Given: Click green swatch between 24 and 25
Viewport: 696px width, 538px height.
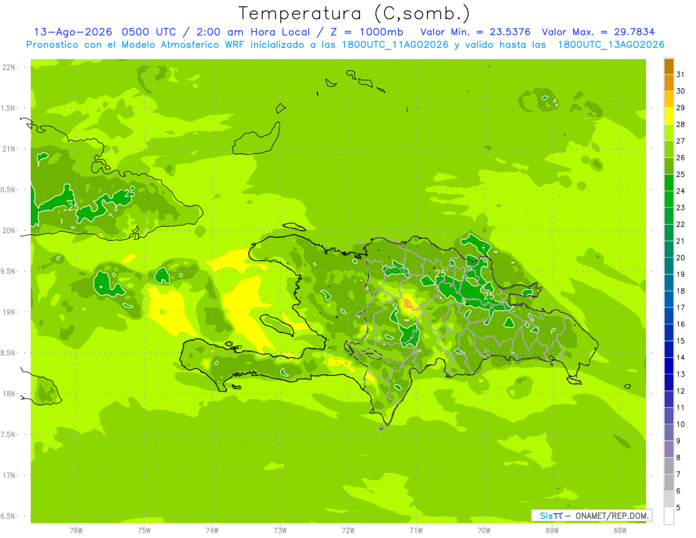Looking at the screenshot, I should 669,183.
